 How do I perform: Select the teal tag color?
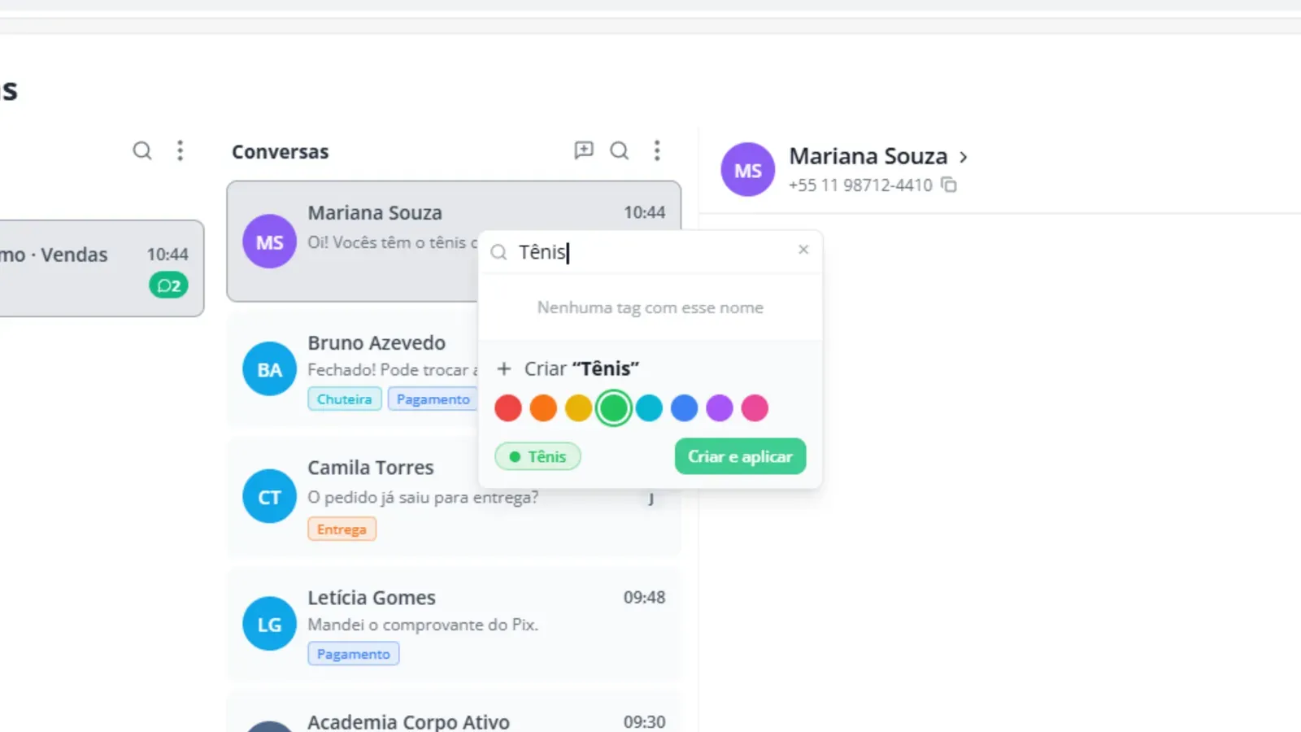pyautogui.click(x=649, y=407)
